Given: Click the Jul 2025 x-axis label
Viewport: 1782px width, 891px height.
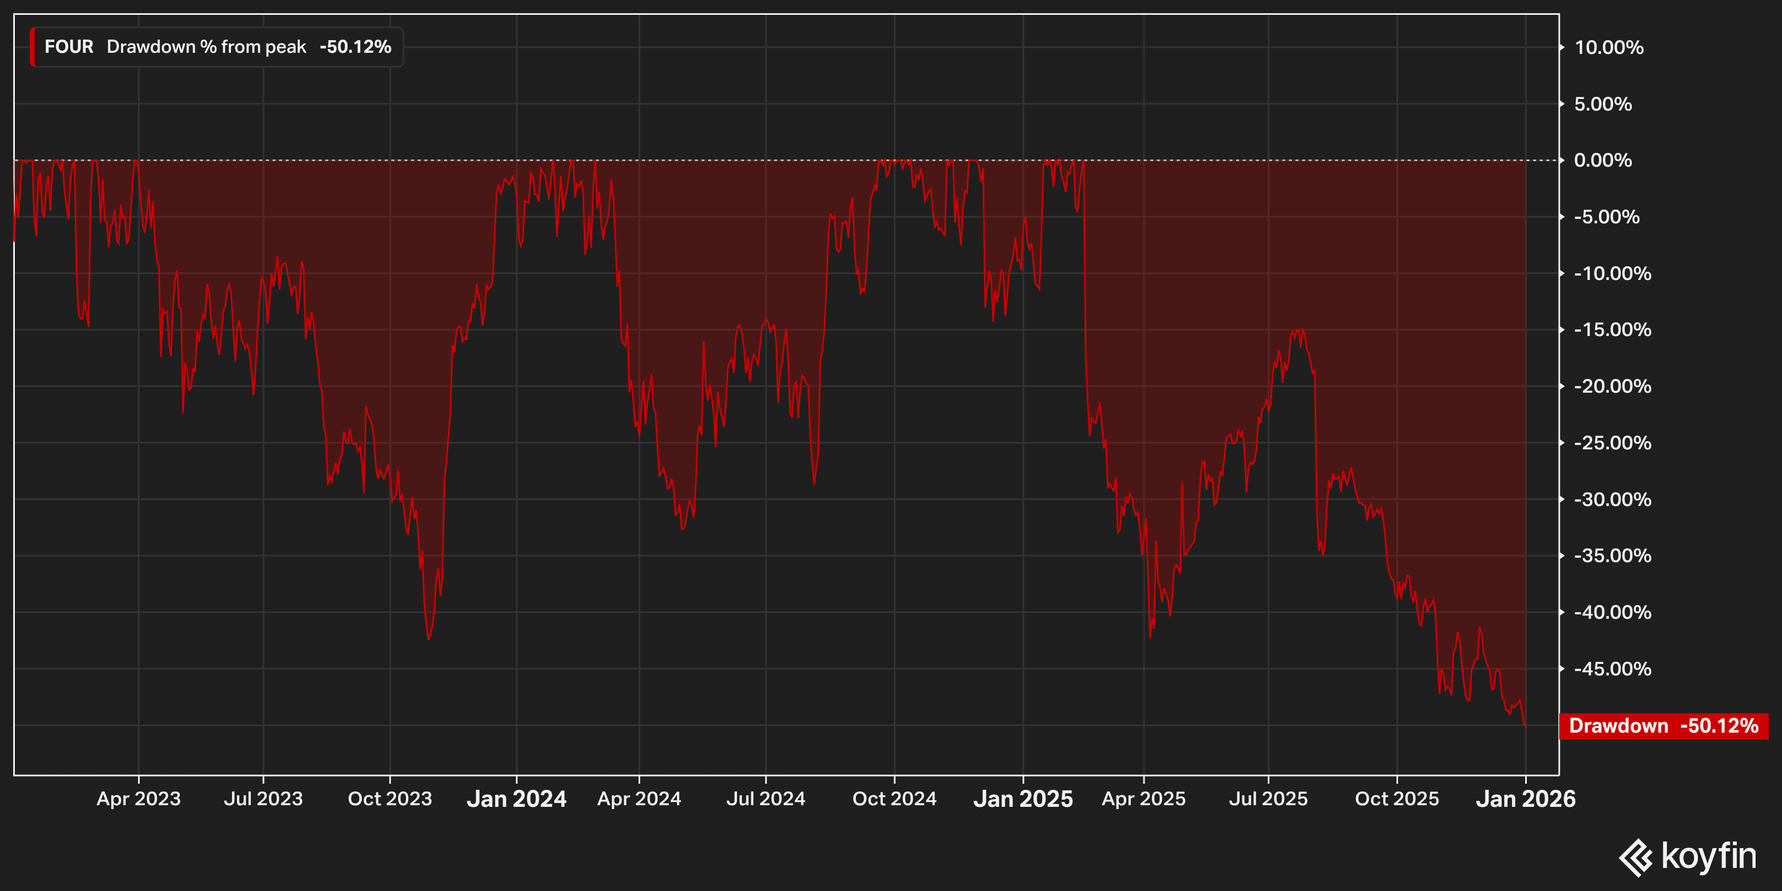Looking at the screenshot, I should point(1268,799).
